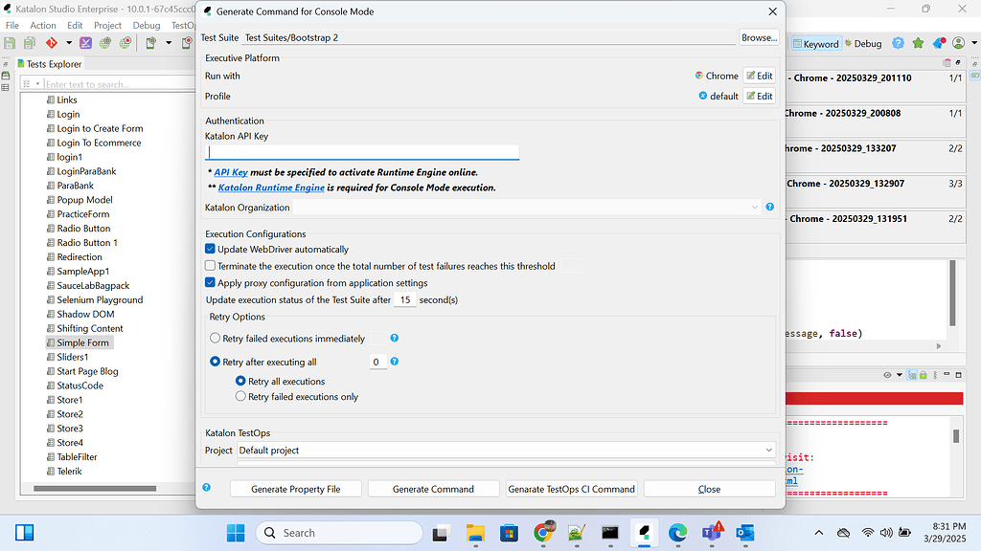Viewport: 981px width, 551px height.
Task: Click the Generate Command button
Action: pos(433,488)
